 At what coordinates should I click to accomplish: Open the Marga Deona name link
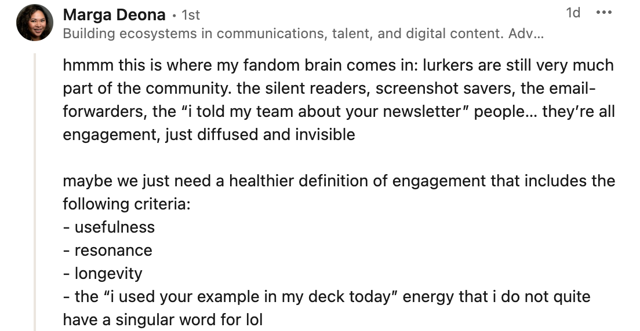pyautogui.click(x=114, y=14)
